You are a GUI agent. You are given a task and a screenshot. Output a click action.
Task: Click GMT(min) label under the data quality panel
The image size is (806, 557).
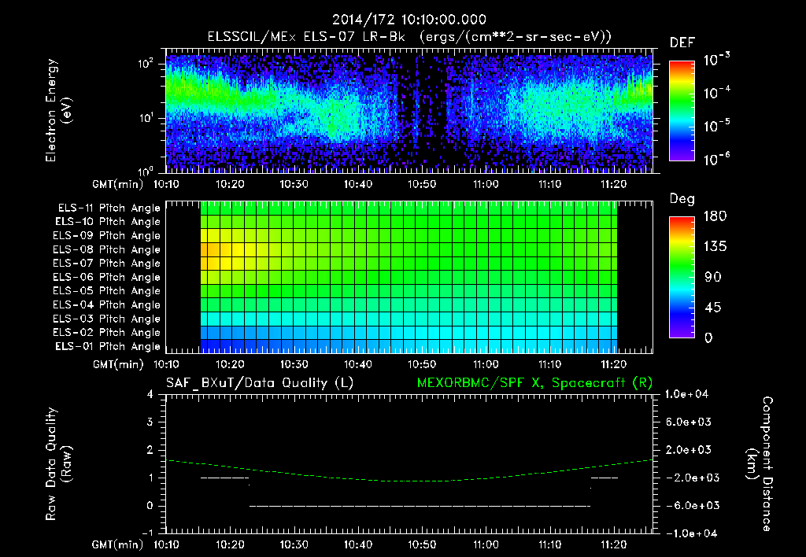point(117,544)
